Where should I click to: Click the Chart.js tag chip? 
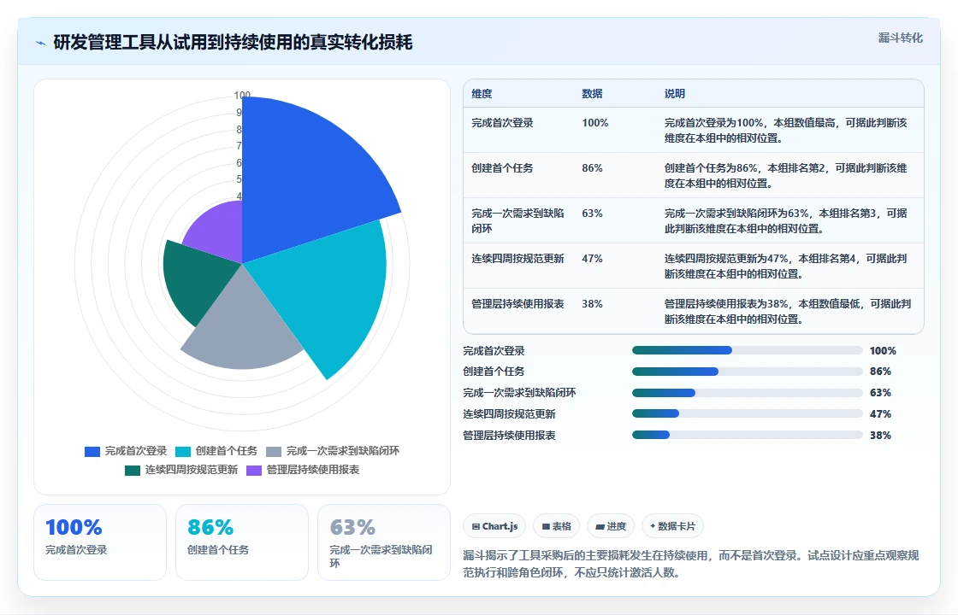pos(494,526)
